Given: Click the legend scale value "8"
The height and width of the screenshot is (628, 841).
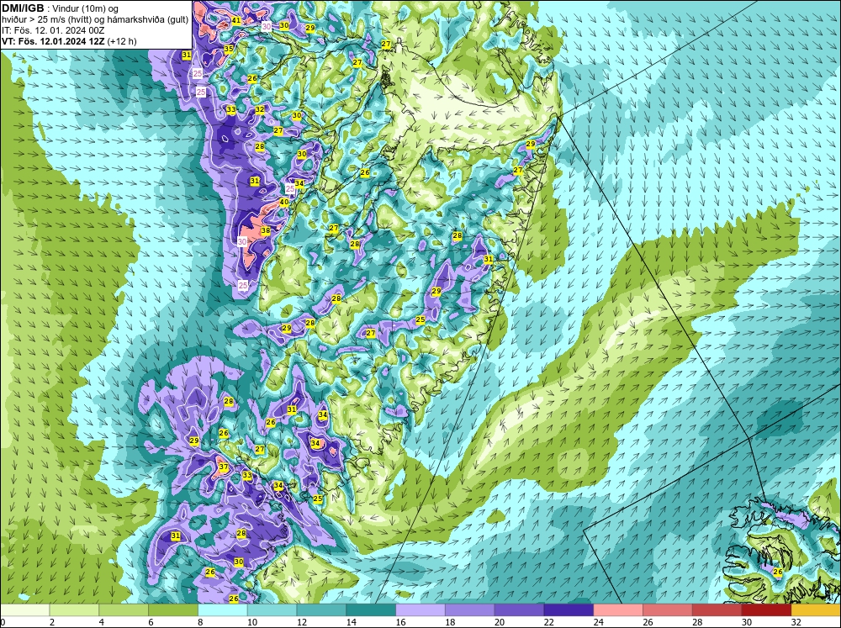Looking at the screenshot, I should [201, 622].
